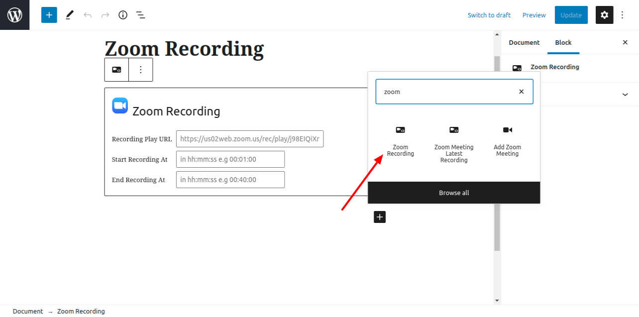Click the Zoom Recording page title
The image size is (639, 317).
pyautogui.click(x=184, y=49)
